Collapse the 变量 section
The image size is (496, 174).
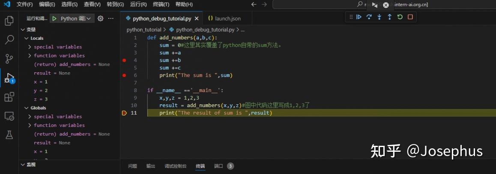(22, 29)
